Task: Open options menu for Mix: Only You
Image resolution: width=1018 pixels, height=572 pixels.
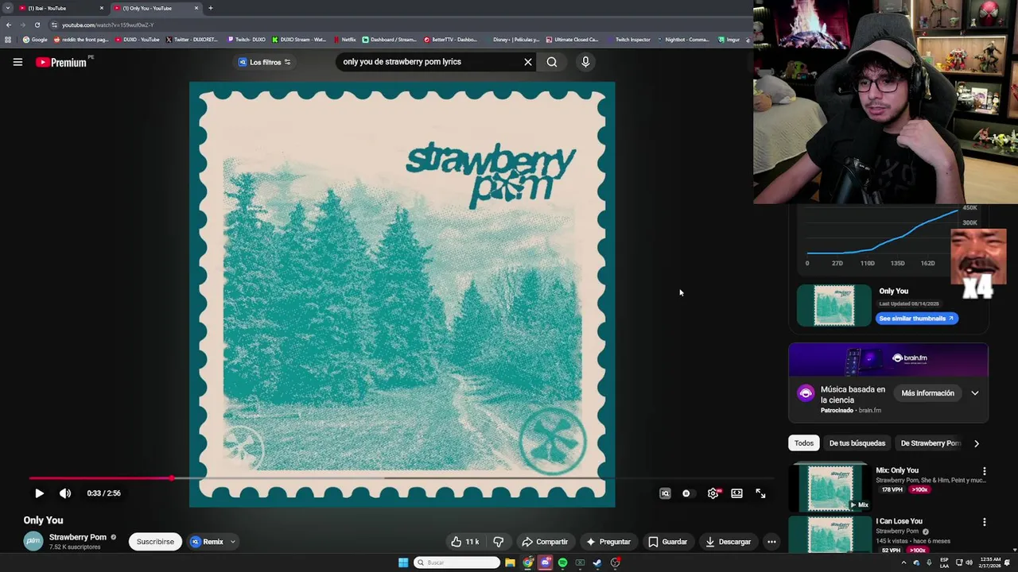Action: [984, 471]
